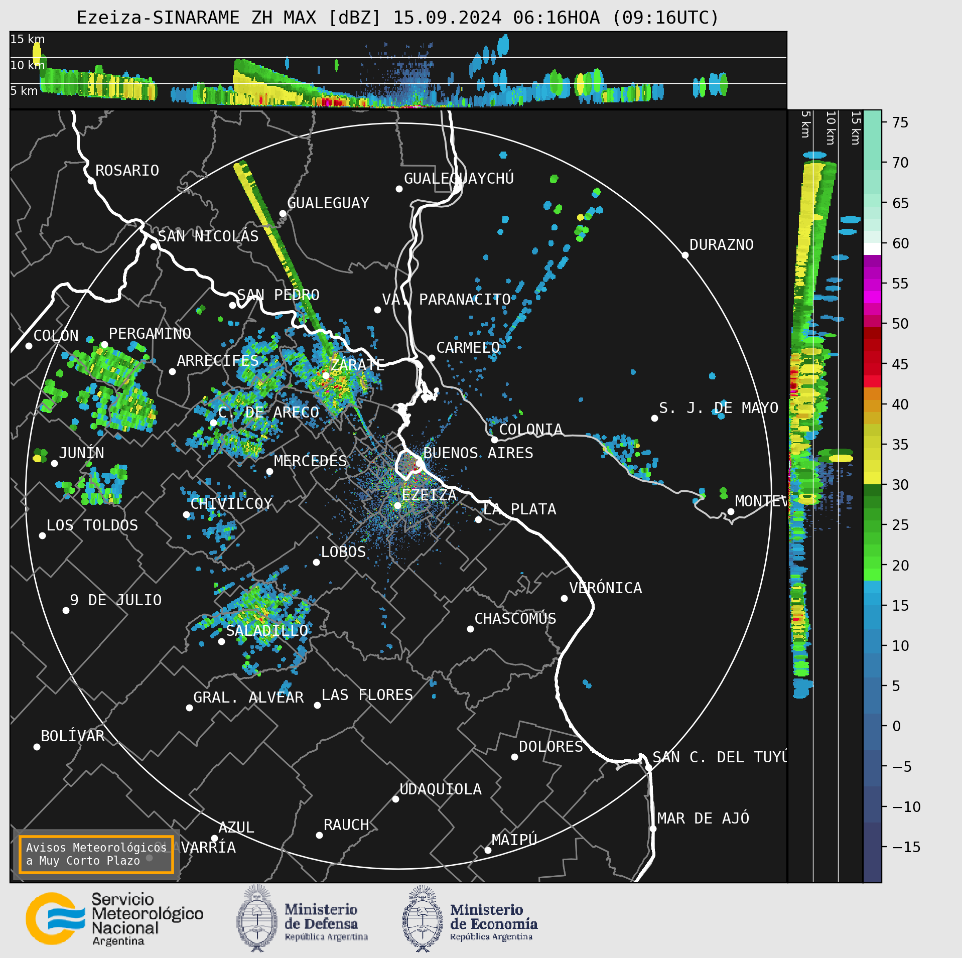Click the COLONIA label

pos(530,430)
